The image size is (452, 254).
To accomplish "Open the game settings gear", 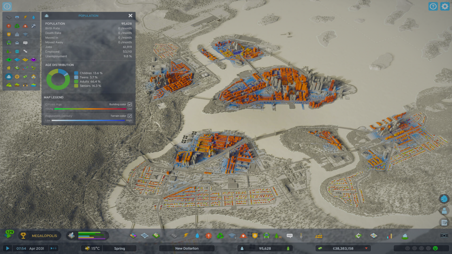I will pyautogui.click(x=445, y=6).
